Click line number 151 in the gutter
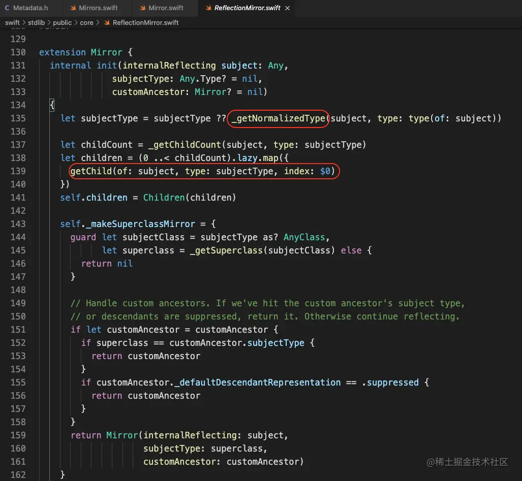The height and width of the screenshot is (481, 522). 18,330
